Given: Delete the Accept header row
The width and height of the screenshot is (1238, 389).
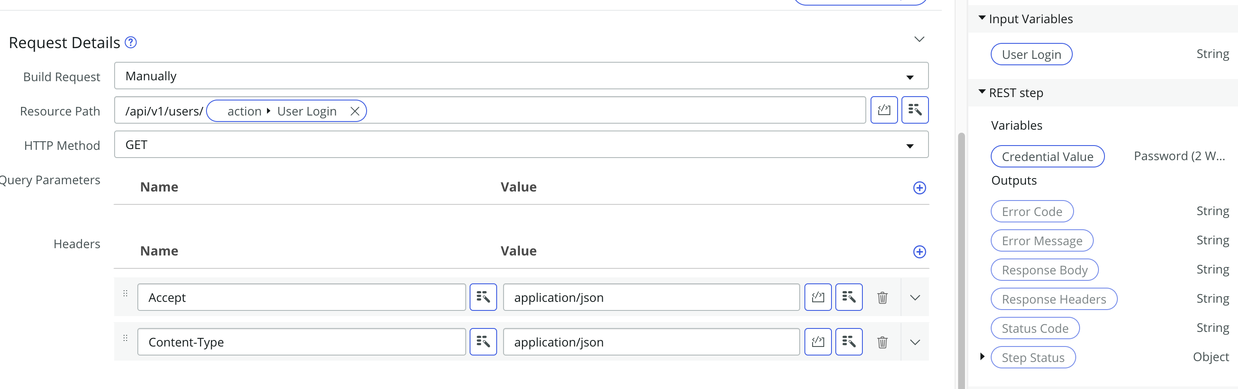Looking at the screenshot, I should click(883, 298).
